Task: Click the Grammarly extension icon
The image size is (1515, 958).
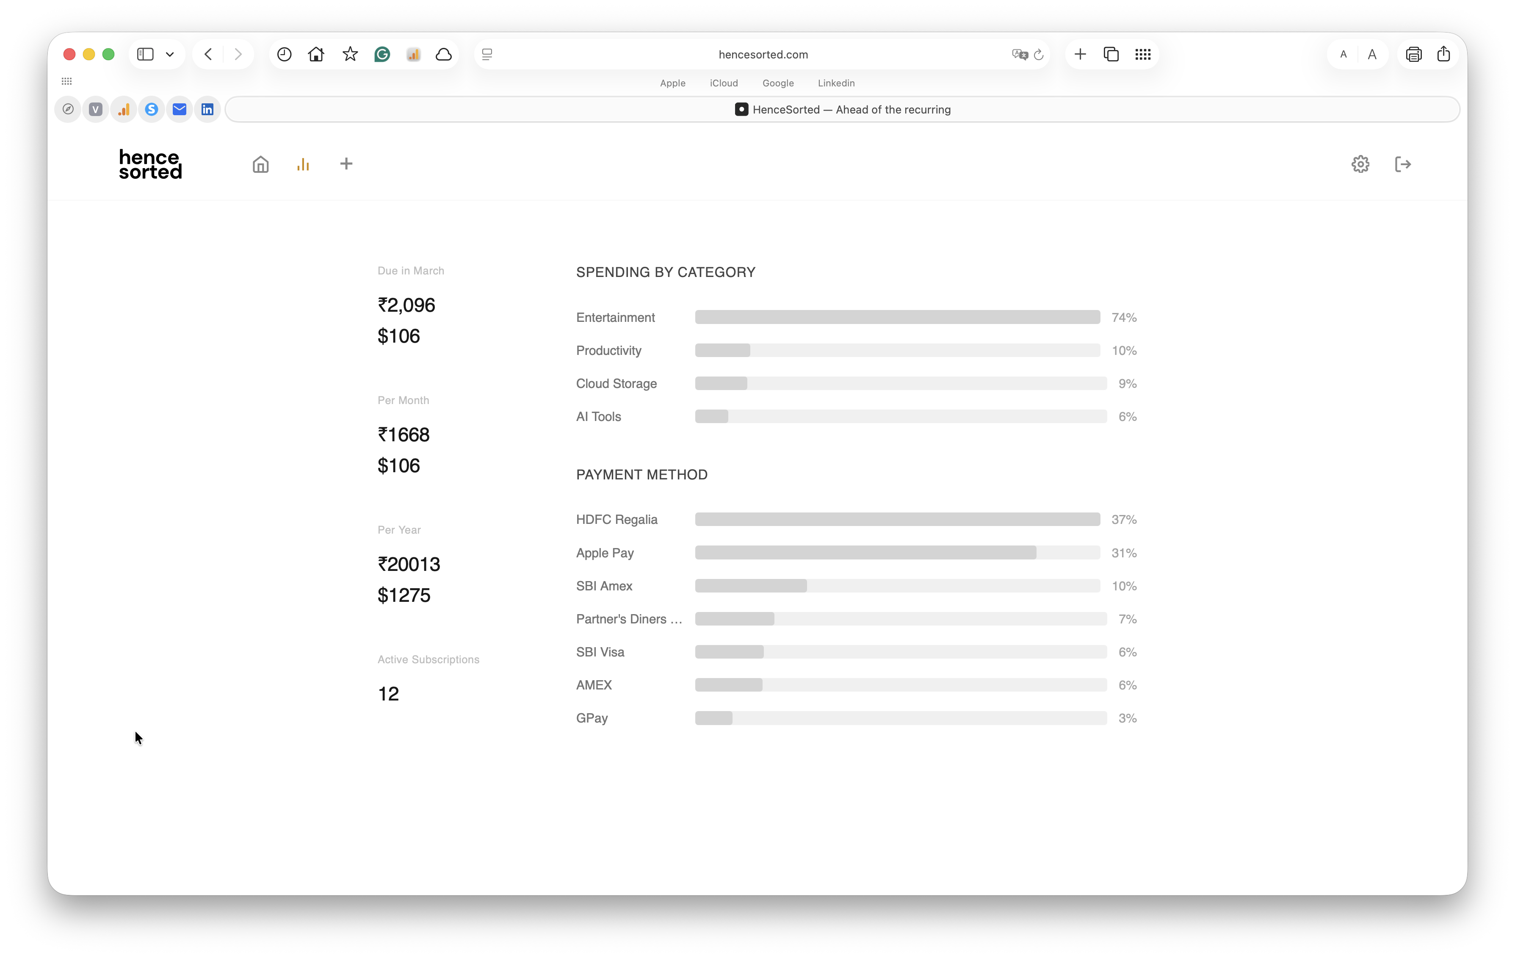Action: (382, 54)
